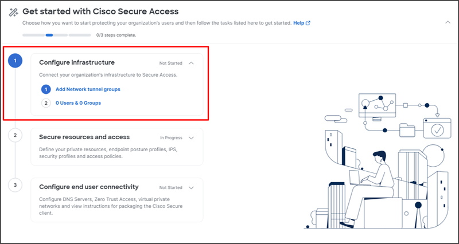Expand the Configure end user connectivity chevron
Screen dimensions: 459x244
coord(192,188)
